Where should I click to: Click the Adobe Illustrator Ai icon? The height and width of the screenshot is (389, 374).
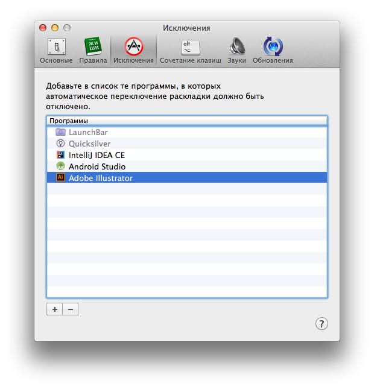(60, 177)
